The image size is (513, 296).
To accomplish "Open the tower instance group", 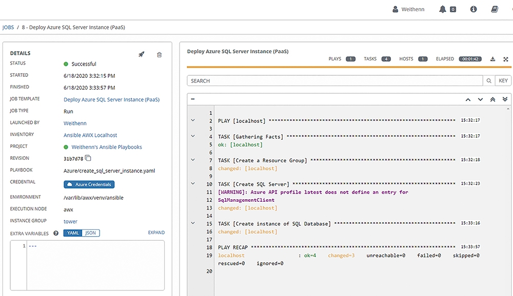I will 70,222.
